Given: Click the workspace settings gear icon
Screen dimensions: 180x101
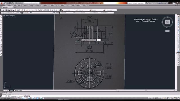Looking at the screenshot, I should [18, 13].
